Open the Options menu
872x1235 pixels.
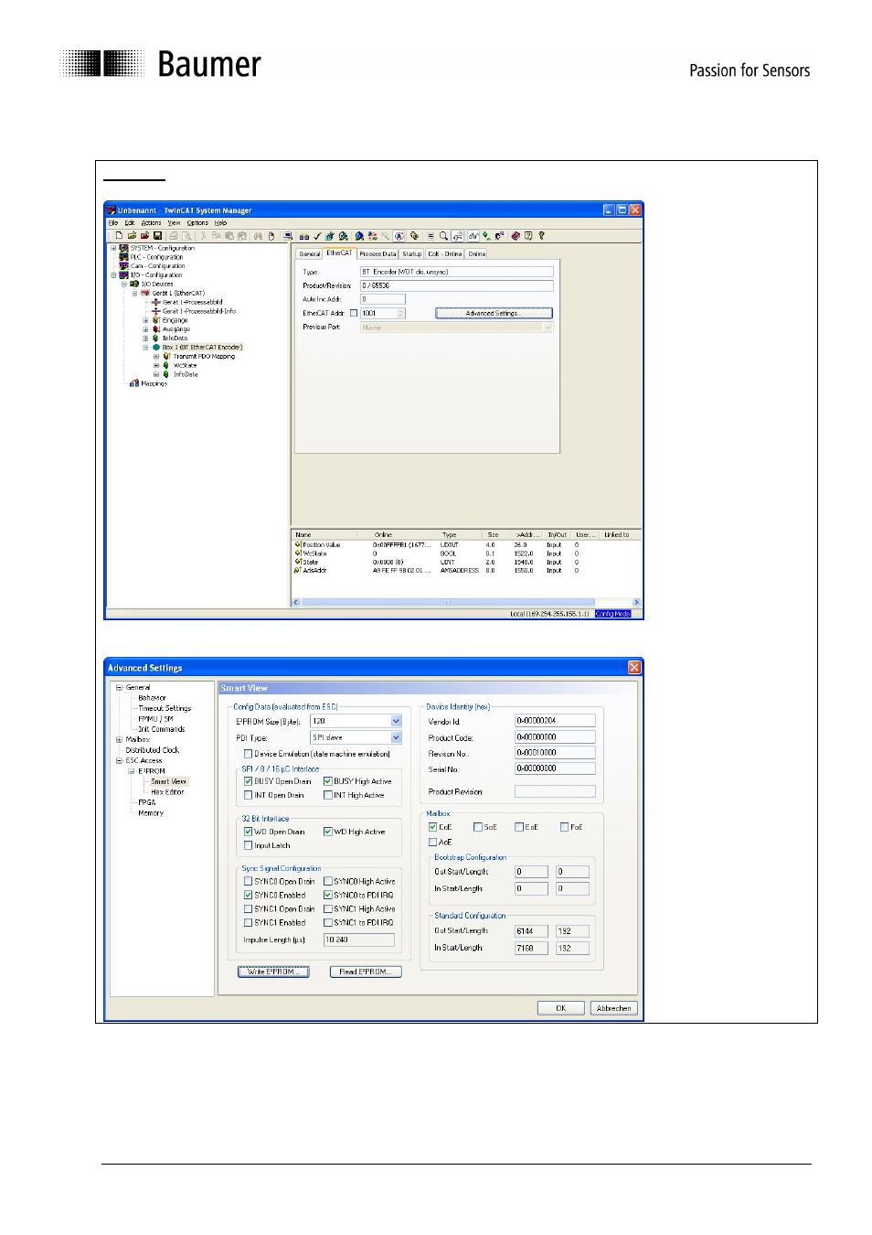[197, 222]
